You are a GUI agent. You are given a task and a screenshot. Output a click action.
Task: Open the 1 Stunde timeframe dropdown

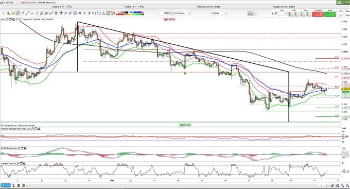click(x=219, y=13)
